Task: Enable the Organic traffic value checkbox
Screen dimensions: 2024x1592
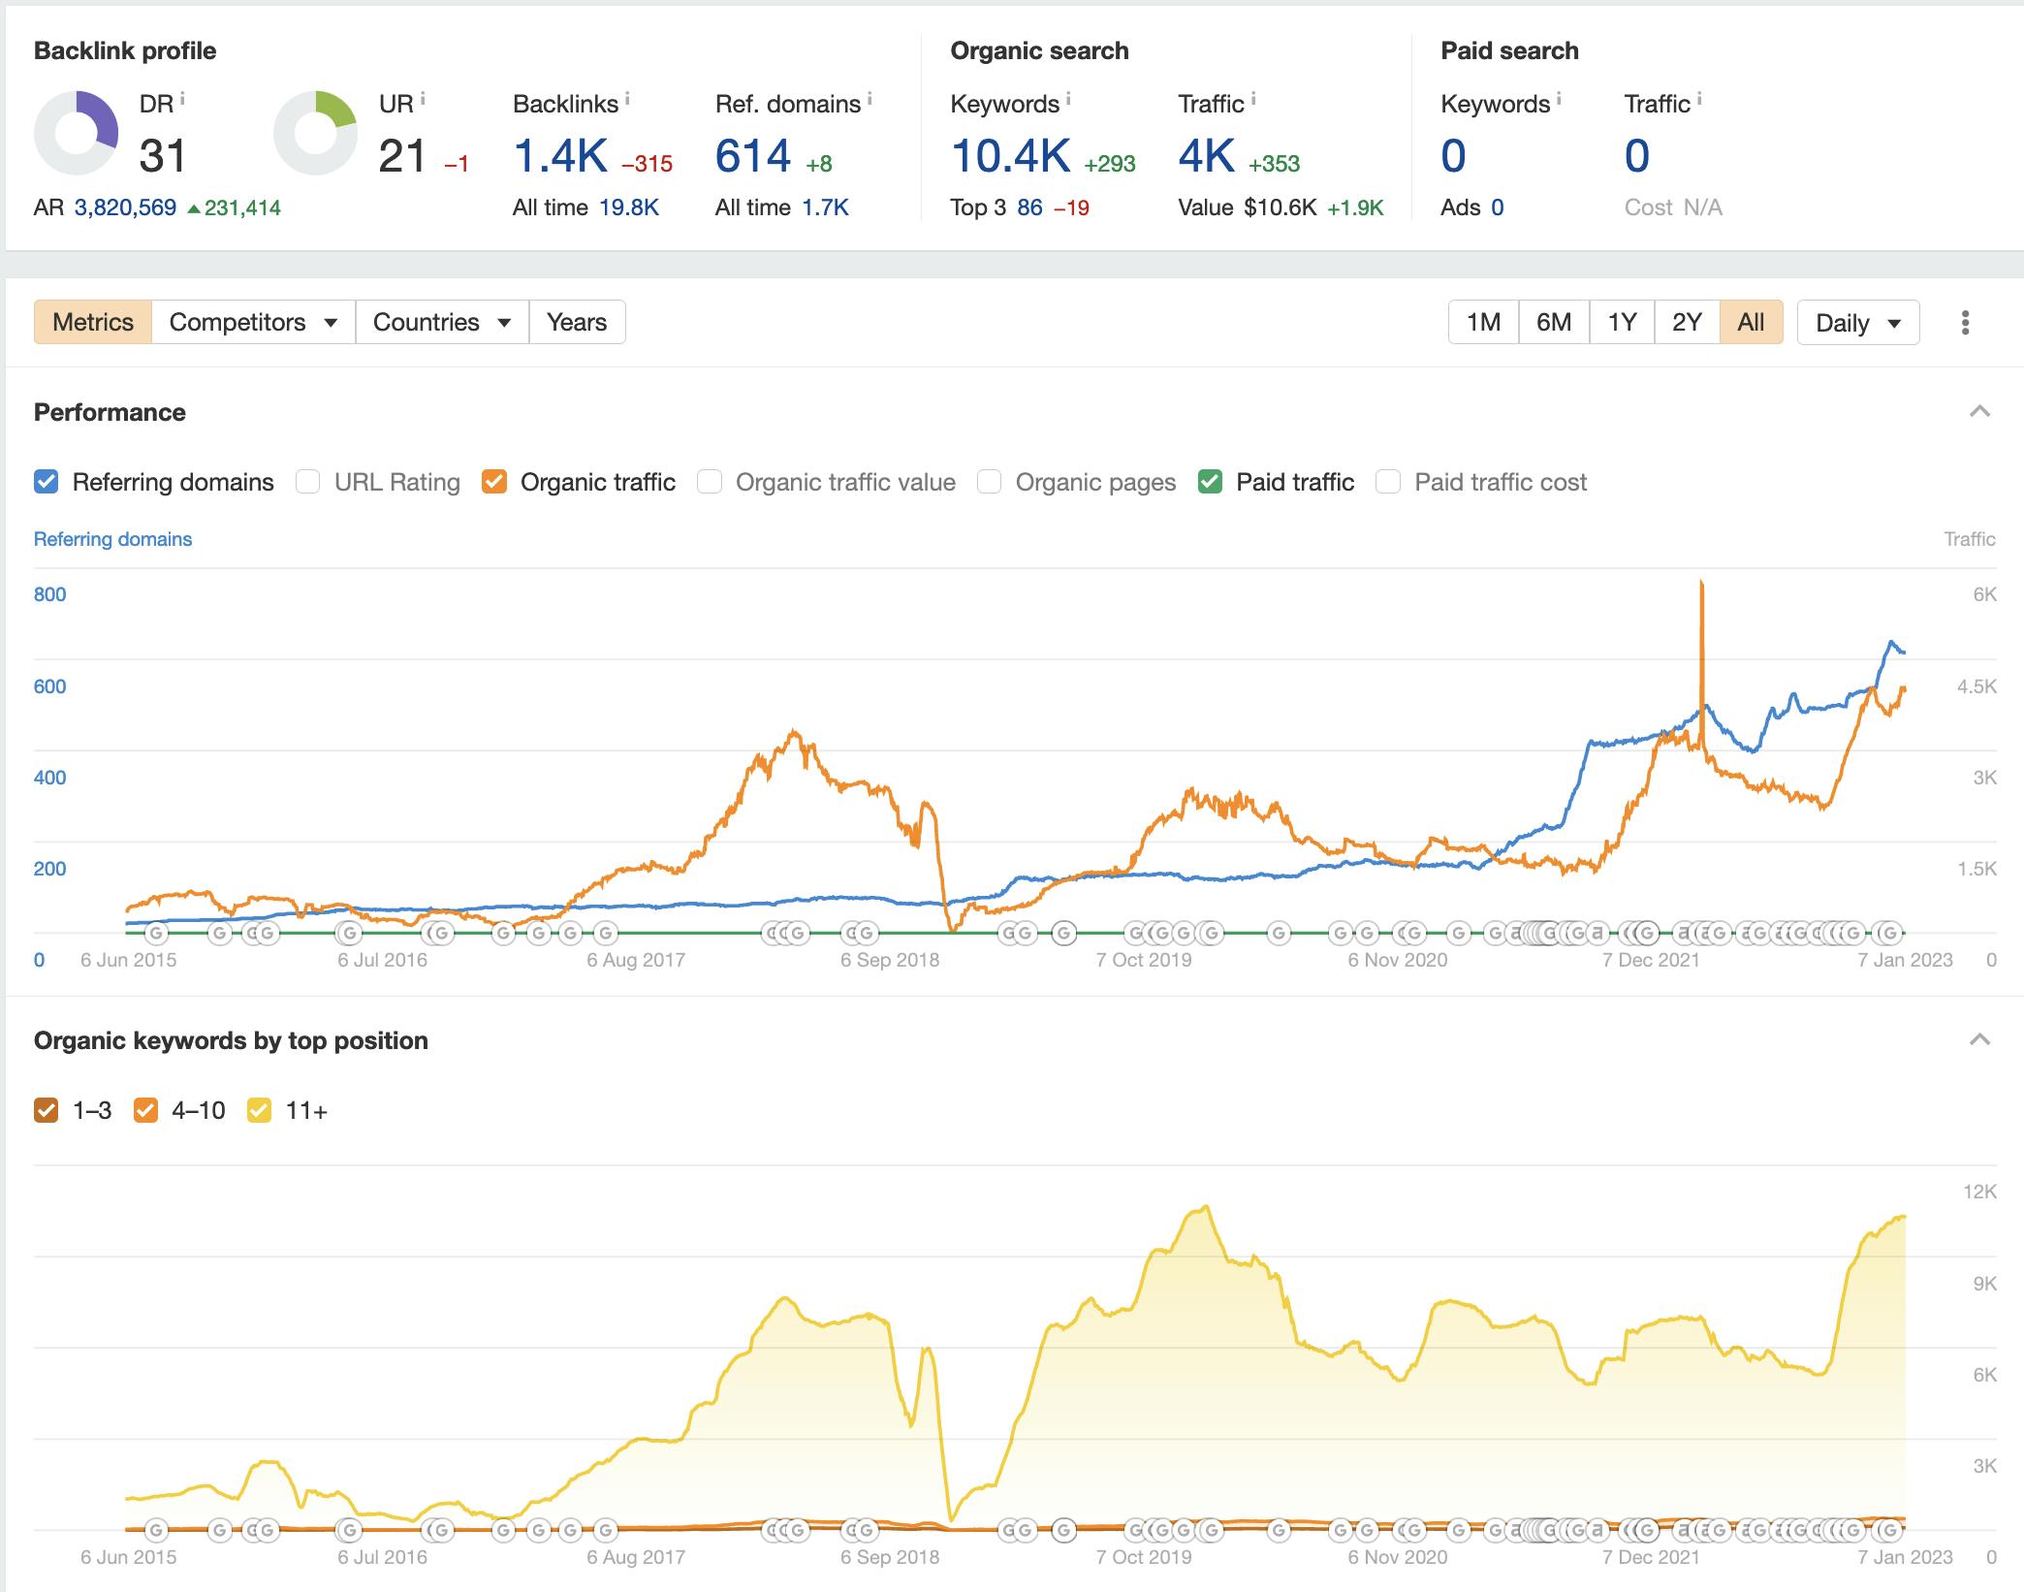Action: click(710, 482)
